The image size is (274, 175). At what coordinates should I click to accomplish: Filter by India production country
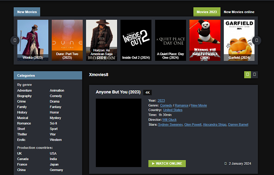pyautogui.click(x=53, y=159)
